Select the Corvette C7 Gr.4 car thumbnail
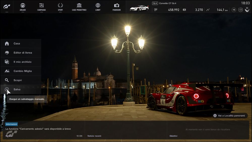The width and height of the screenshot is (252, 142). click(x=139, y=8)
